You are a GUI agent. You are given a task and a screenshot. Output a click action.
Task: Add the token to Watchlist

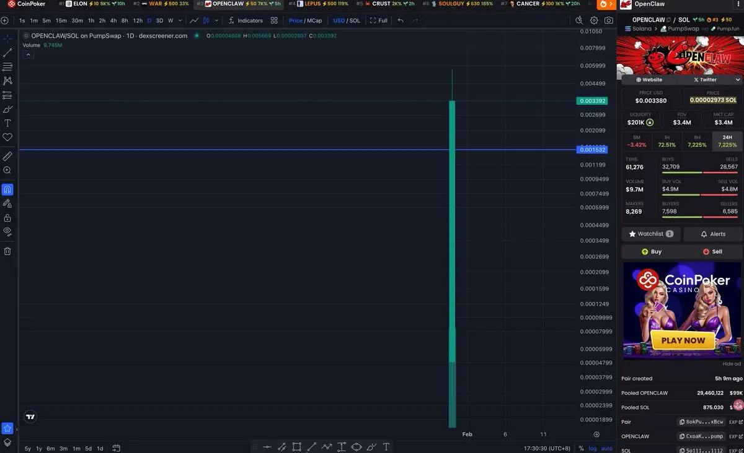click(x=651, y=234)
